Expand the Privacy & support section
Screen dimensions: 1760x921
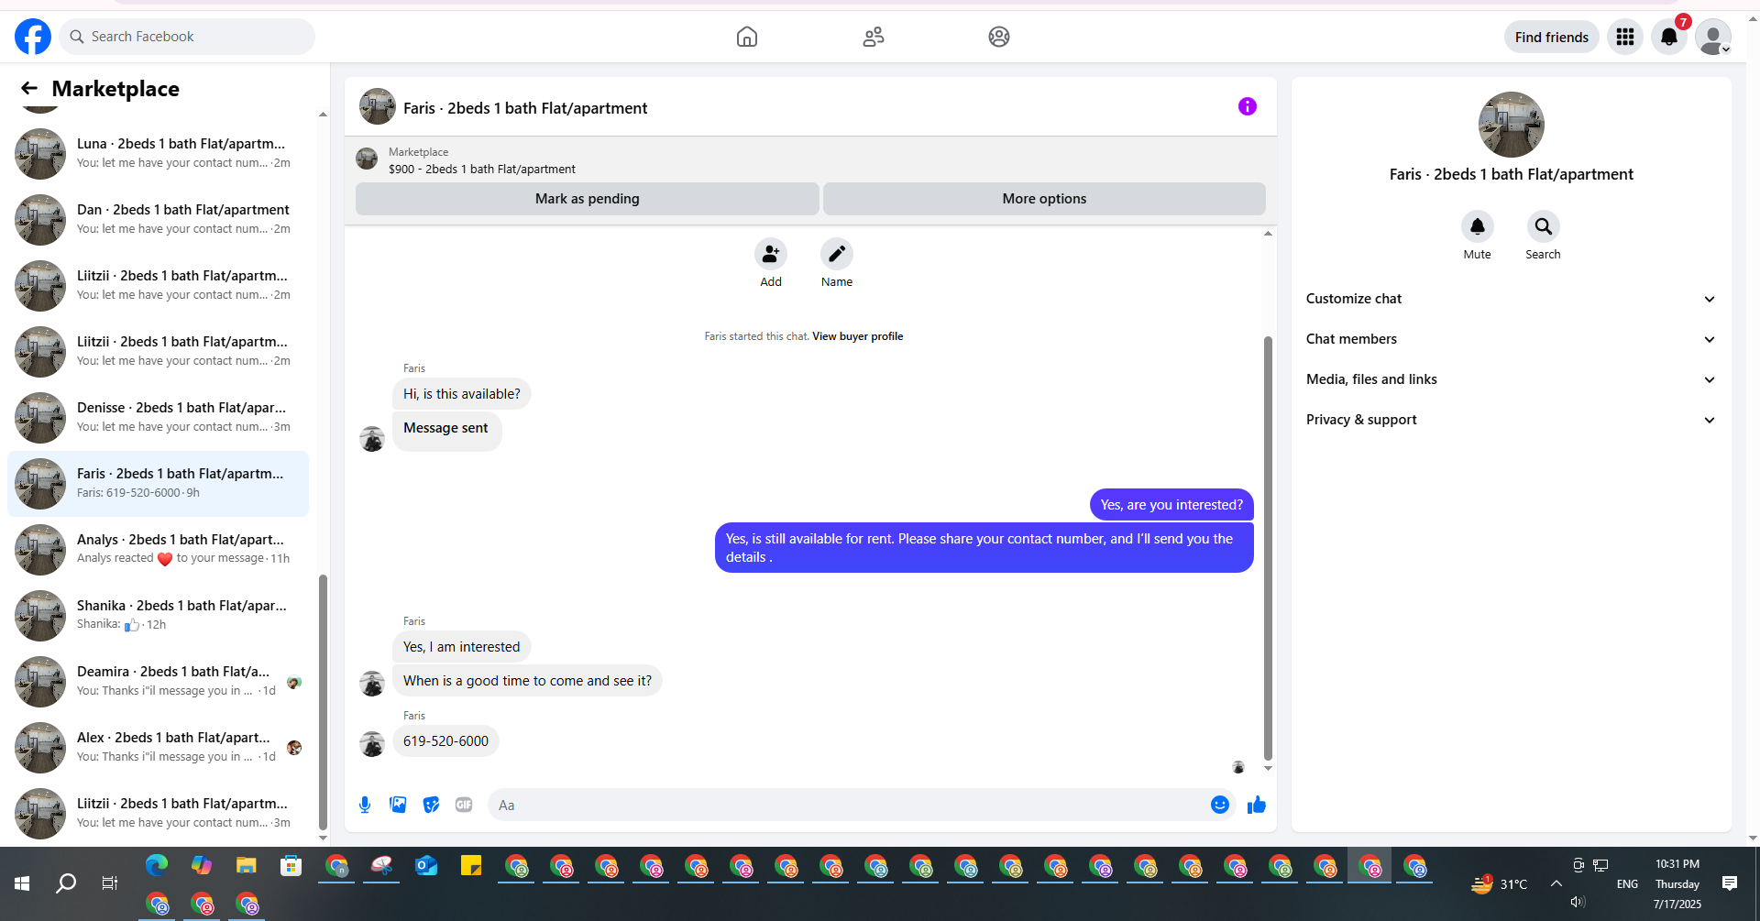pyautogui.click(x=1512, y=420)
